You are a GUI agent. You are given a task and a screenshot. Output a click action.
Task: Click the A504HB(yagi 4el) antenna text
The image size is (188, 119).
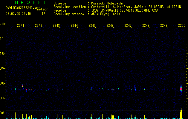click(106, 14)
